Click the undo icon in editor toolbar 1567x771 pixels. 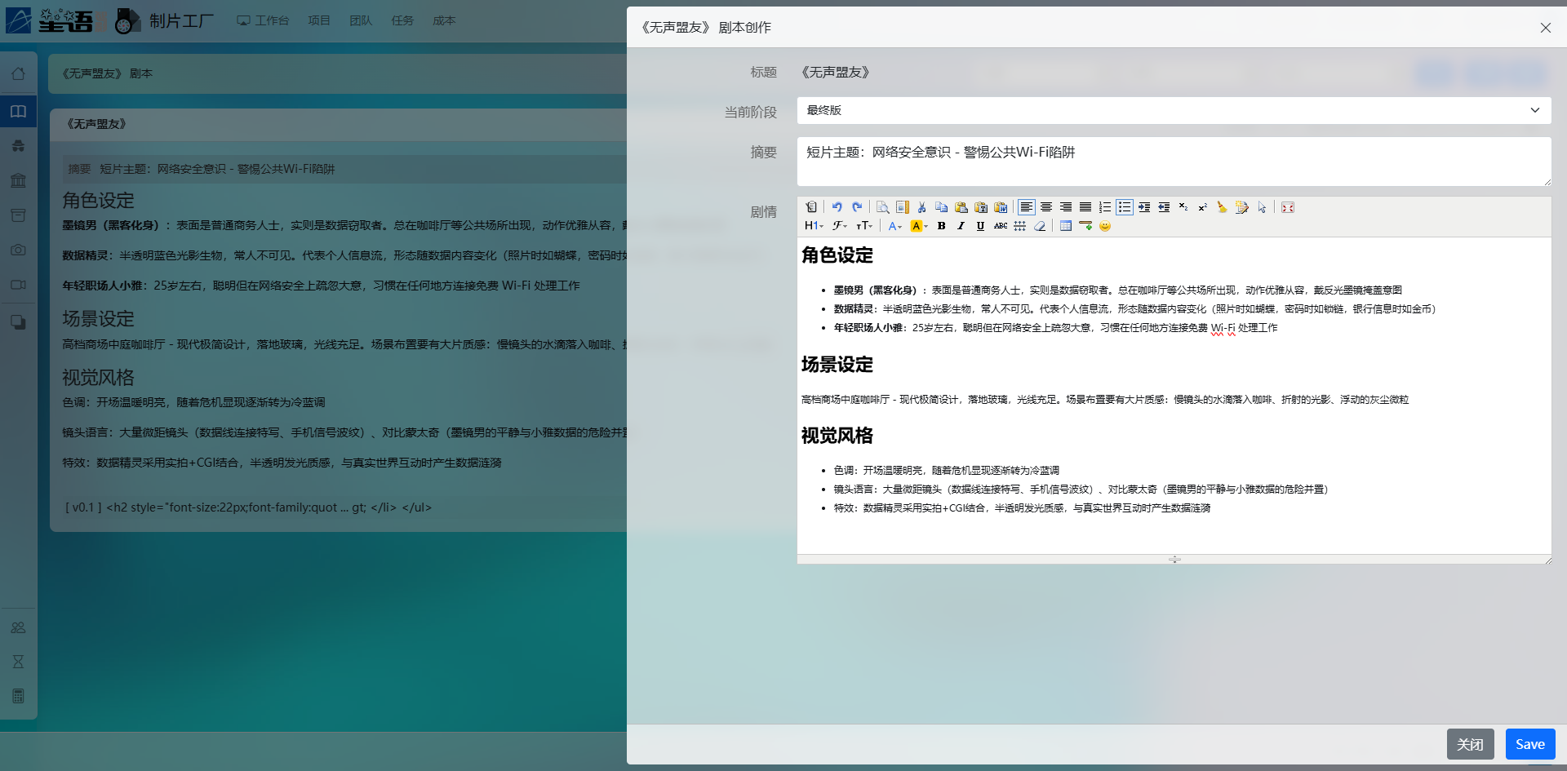pos(837,207)
